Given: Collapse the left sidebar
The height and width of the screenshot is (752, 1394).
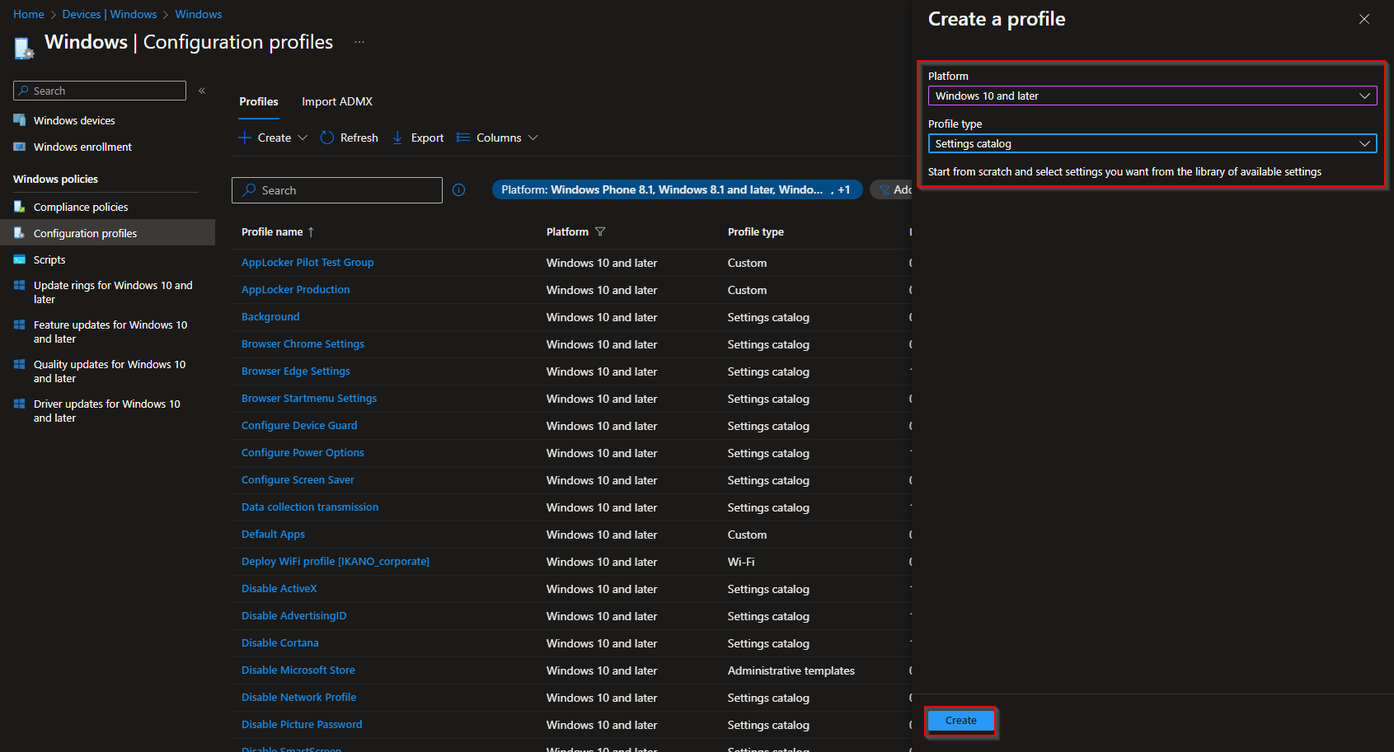Looking at the screenshot, I should coord(202,91).
